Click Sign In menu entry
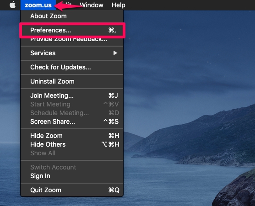The height and width of the screenshot is (206, 255). click(72, 176)
